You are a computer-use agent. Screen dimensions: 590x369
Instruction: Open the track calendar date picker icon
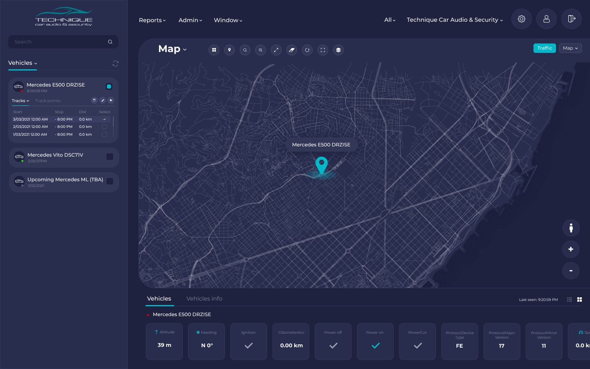click(x=94, y=100)
